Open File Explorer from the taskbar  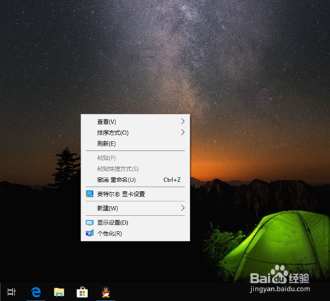pos(59,292)
